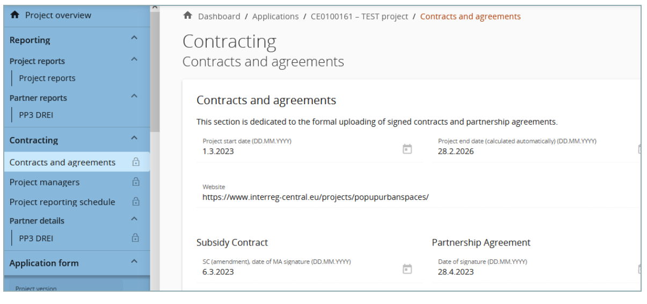Click the sidebar vertical scrollbar
Image resolution: width=647 pixels, height=304 pixels.
tap(155, 70)
